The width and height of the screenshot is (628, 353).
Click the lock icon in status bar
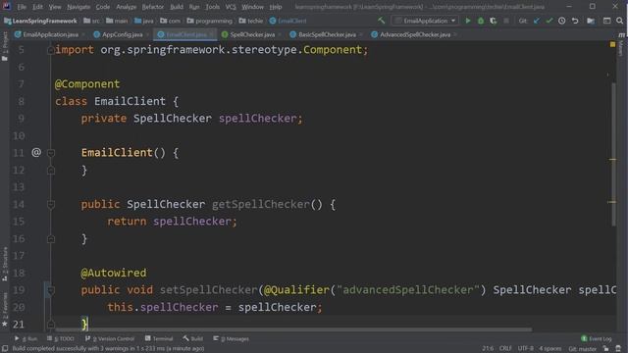point(606,349)
